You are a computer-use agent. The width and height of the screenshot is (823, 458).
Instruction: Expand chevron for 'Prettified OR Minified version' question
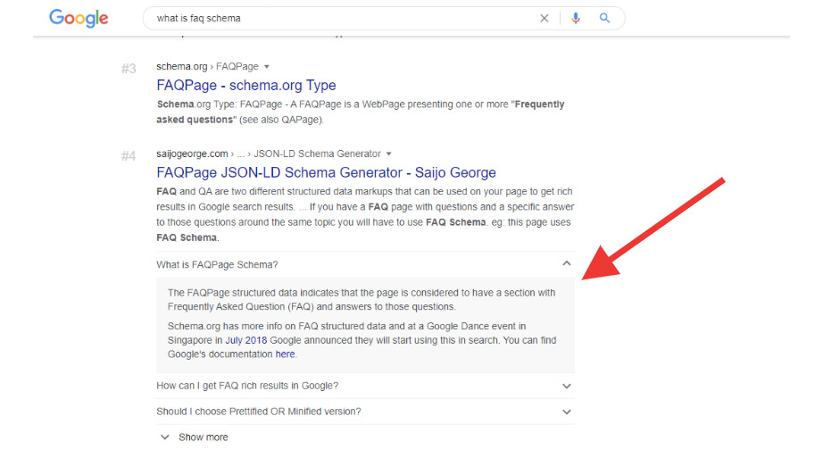pos(566,412)
